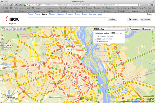Switch traffic toggle to прогноз
Screen dimensions: 155x103
113,33
